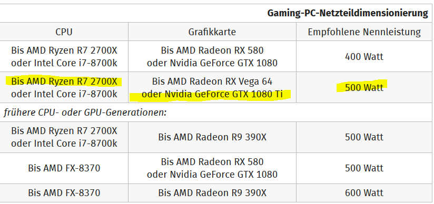Click Bis AMD FX-8370 beside Radeon RX 580
This screenshot has width=434, height=204.
64,168
